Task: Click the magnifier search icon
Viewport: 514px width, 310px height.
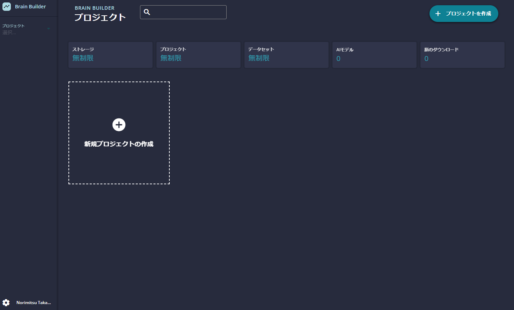Action: tap(147, 12)
